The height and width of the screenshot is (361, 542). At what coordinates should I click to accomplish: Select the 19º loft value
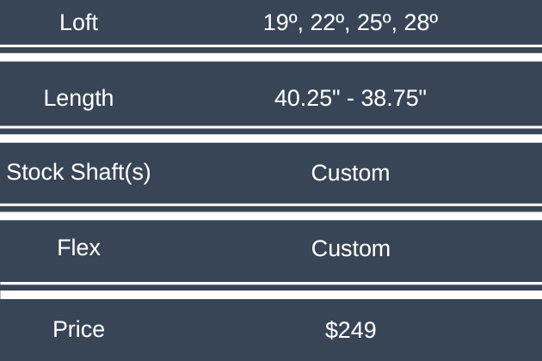click(x=281, y=23)
